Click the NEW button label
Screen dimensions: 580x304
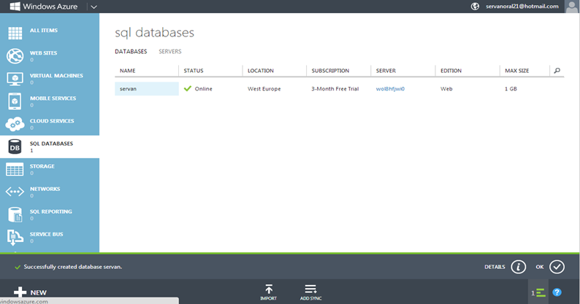pos(39,292)
